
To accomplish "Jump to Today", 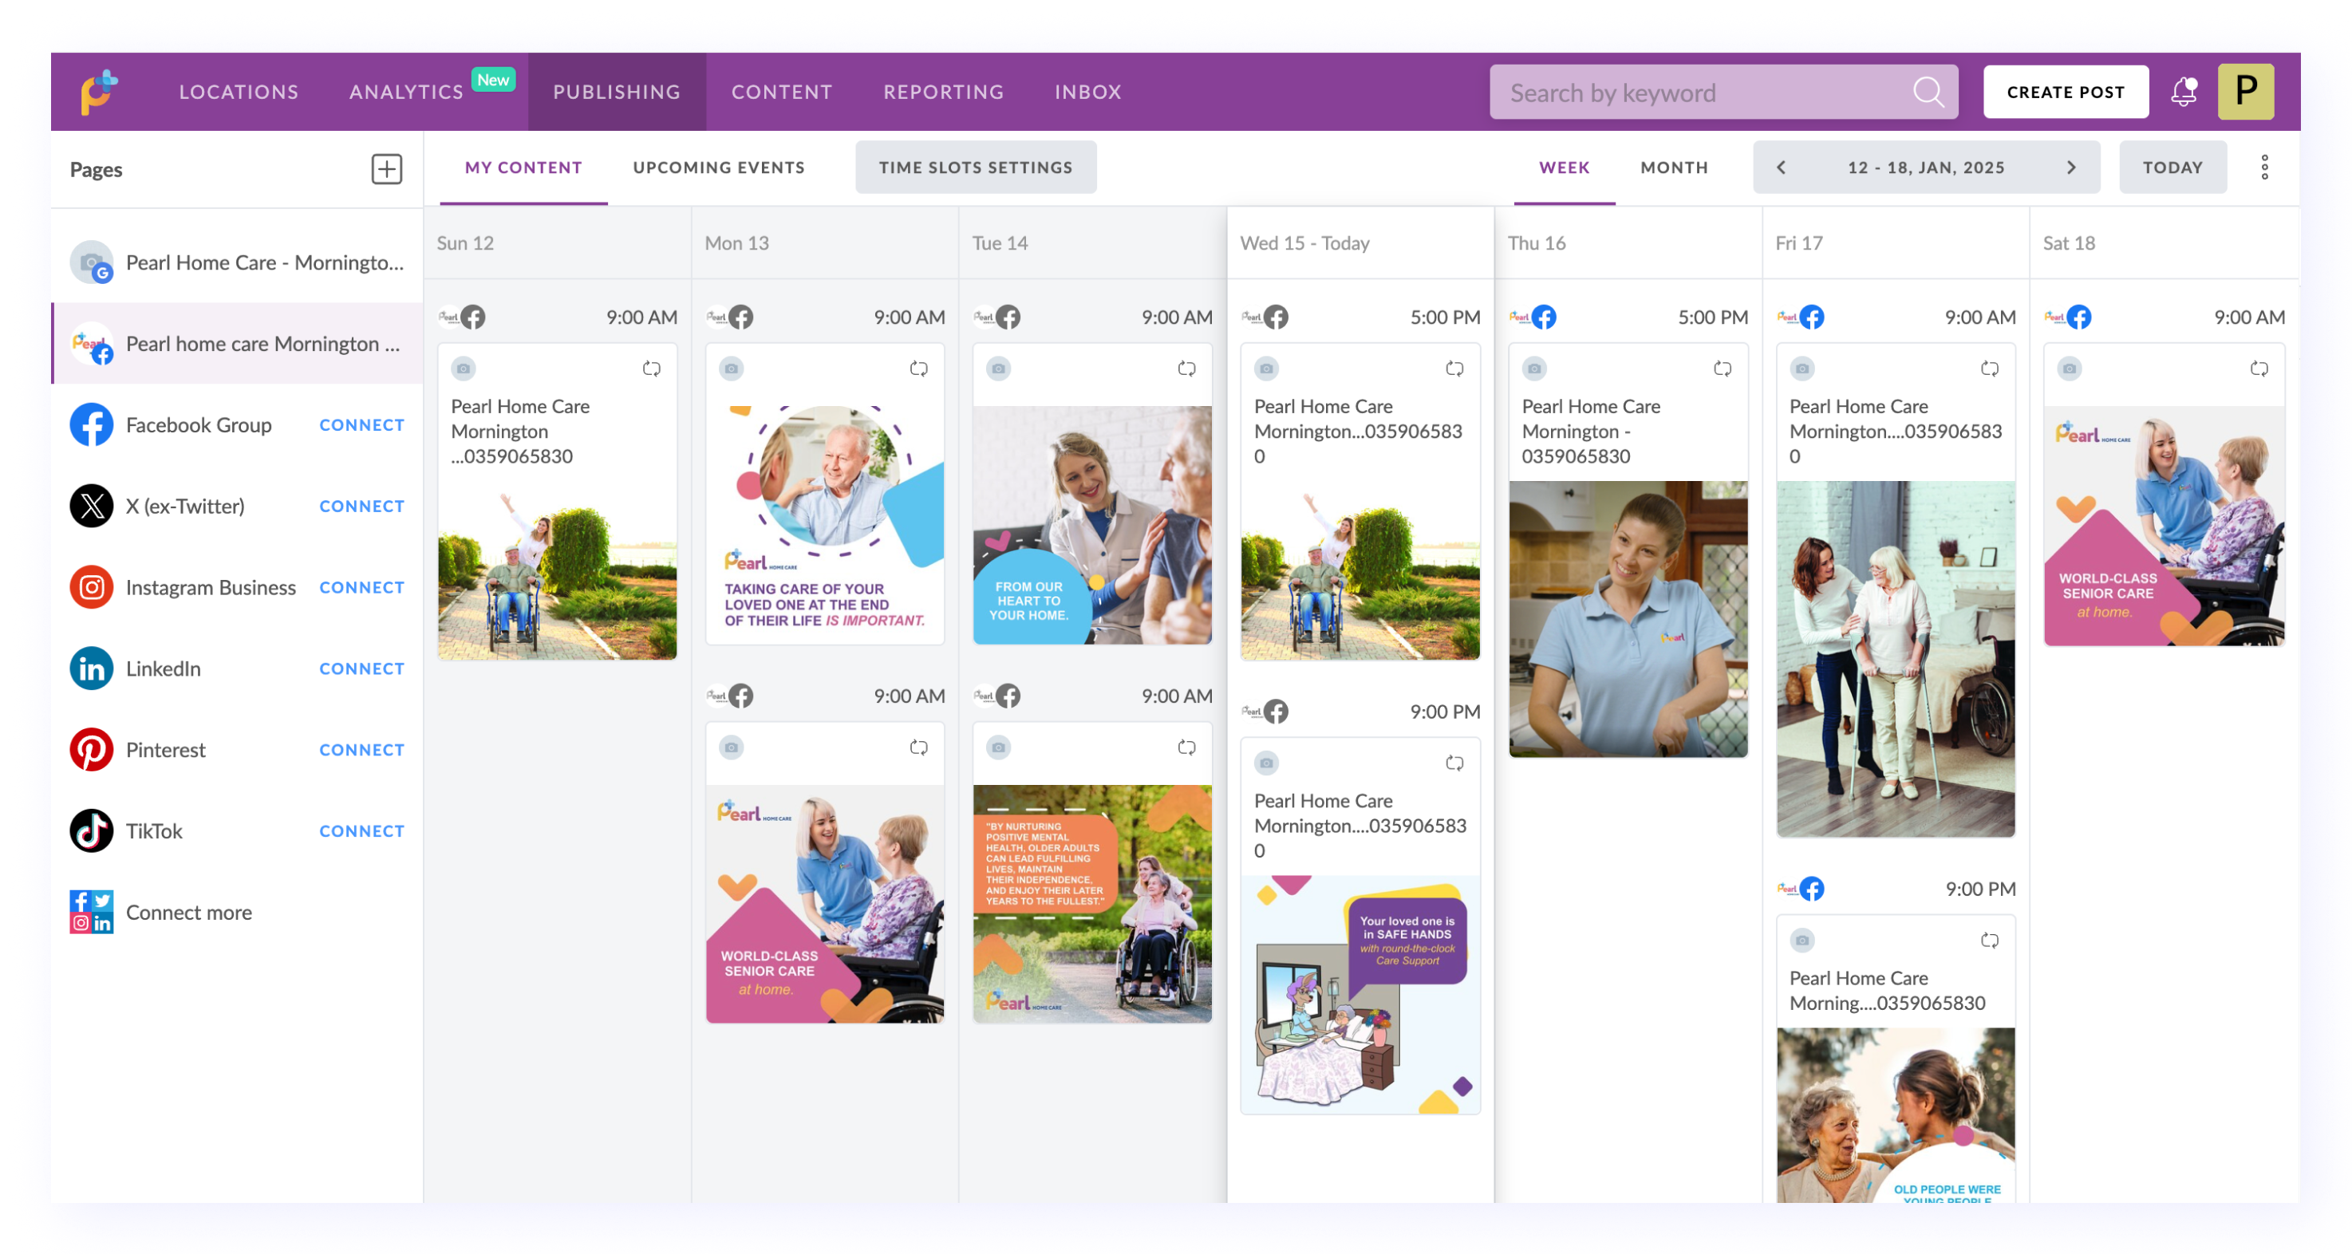I will coord(2172,167).
